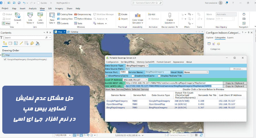Uncheck AllowMemoryCache checkbox

point(106,76)
